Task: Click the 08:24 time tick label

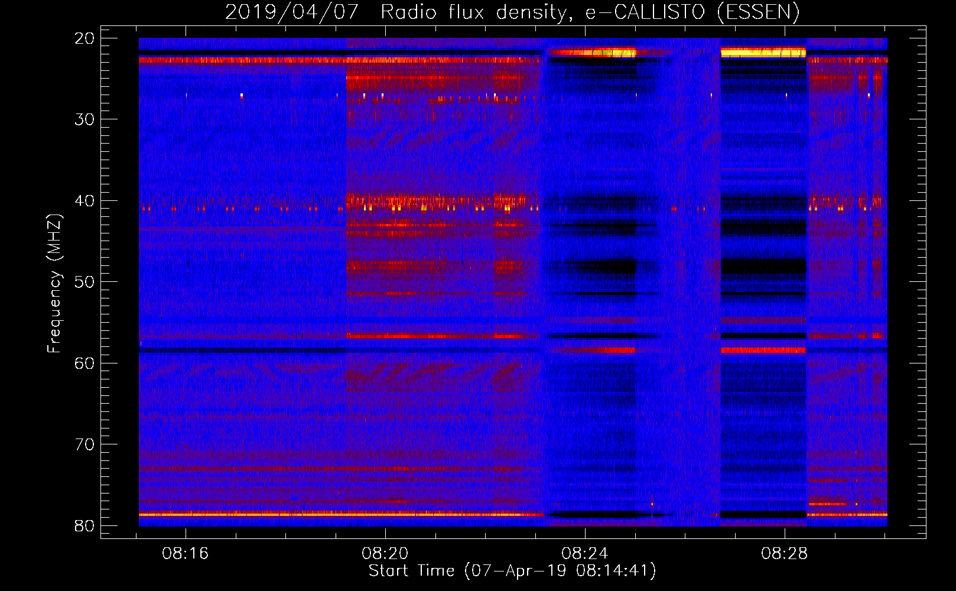Action: [585, 553]
